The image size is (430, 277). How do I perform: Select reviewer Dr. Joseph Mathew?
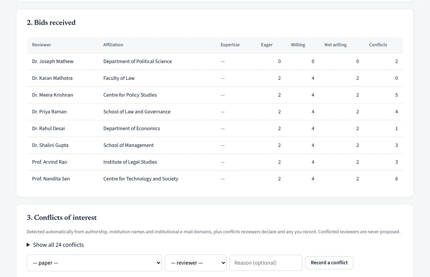[53, 61]
